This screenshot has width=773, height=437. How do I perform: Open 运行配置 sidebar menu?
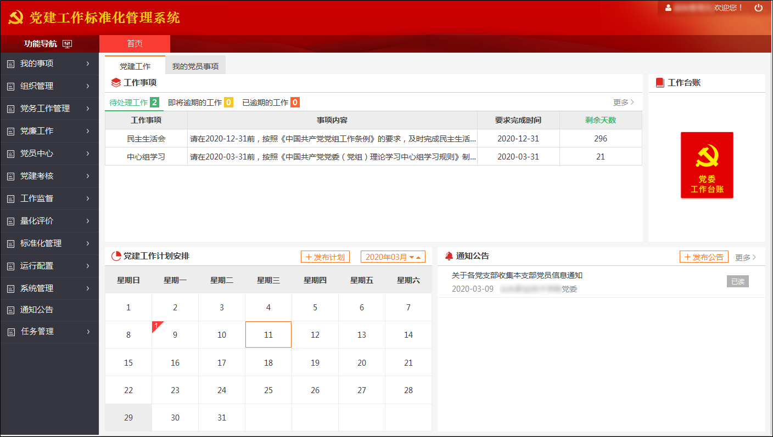click(49, 266)
